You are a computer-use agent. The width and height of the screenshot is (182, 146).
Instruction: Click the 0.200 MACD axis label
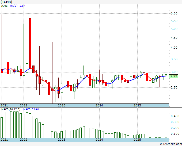click(x=175, y=128)
